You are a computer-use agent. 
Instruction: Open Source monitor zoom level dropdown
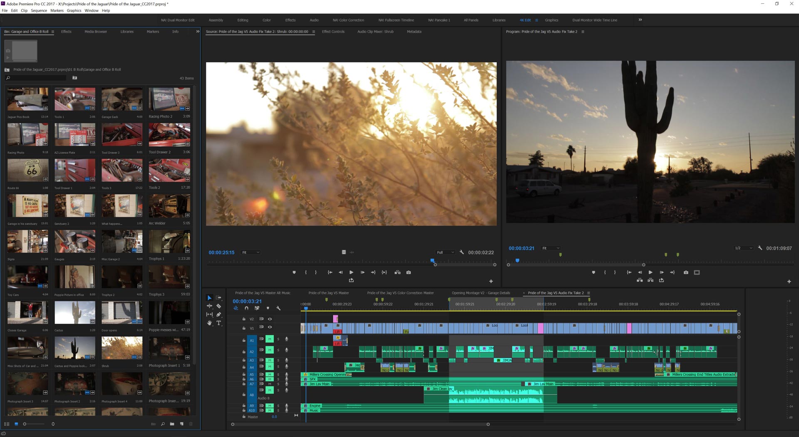251,252
